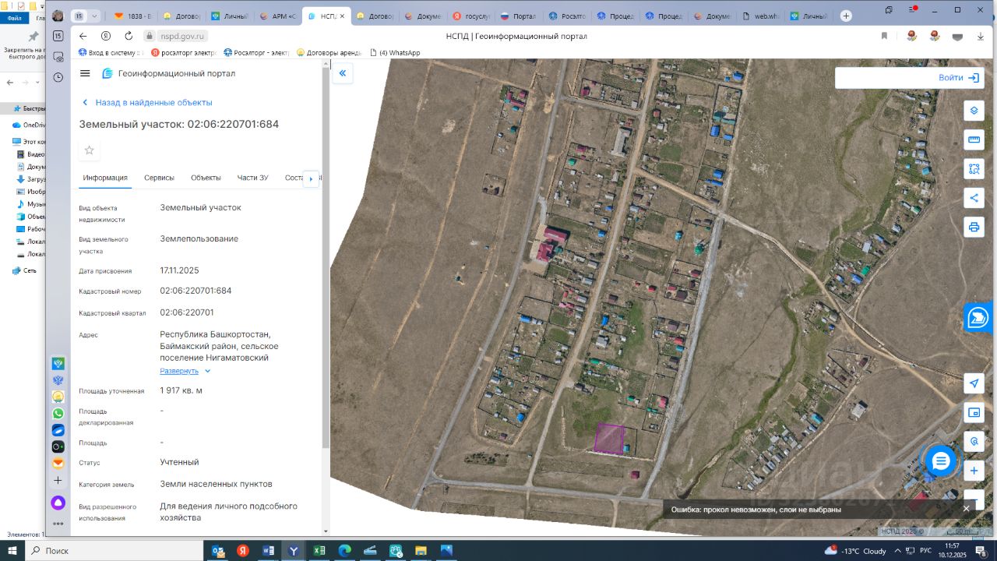Zoom in with the plus button
The height and width of the screenshot is (561, 997).
974,471
